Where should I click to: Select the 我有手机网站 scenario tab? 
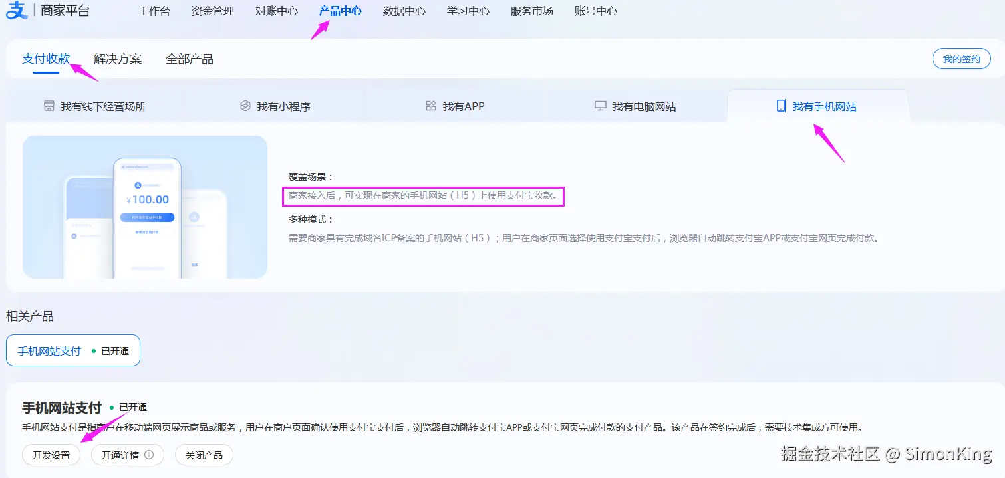(817, 106)
